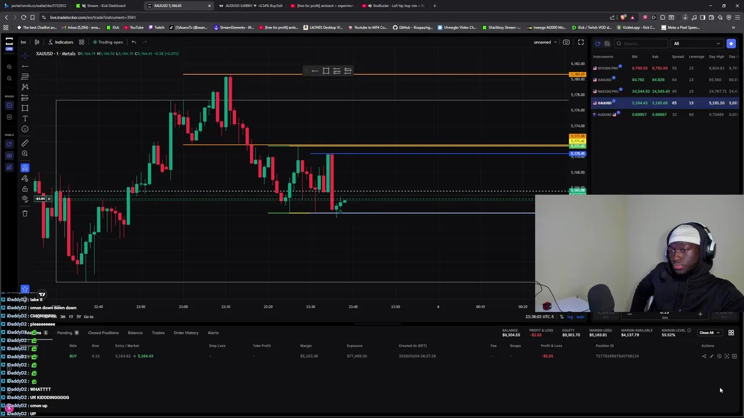
Task: Toggle lock all drawings
Action: pos(25,189)
